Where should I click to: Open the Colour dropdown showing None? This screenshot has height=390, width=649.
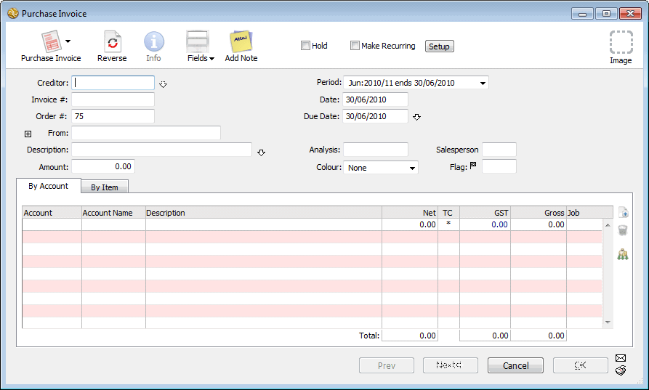[381, 168]
